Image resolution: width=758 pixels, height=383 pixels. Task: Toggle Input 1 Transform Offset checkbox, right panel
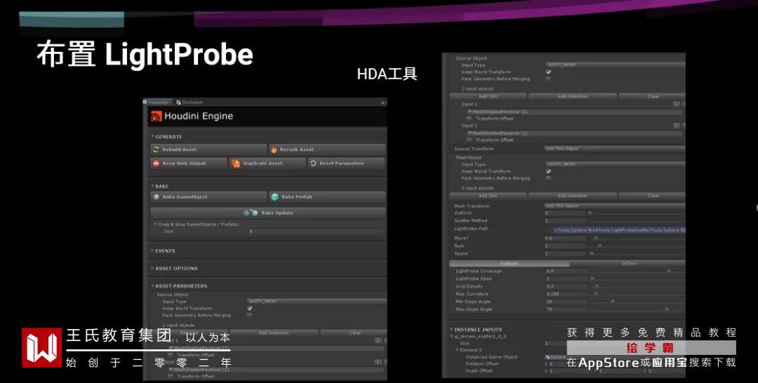pyautogui.click(x=469, y=119)
